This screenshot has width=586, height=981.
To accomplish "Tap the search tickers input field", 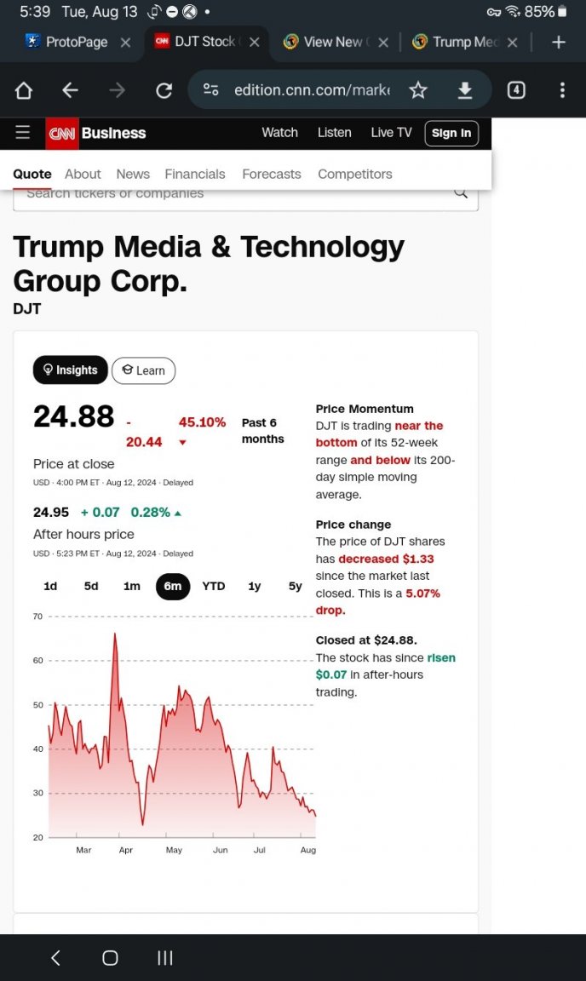I will (245, 197).
